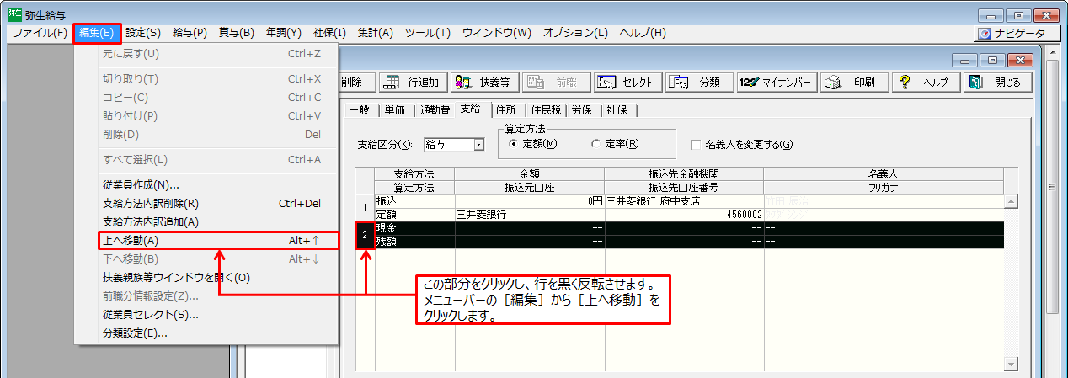Click the セレクト toolbar button
Viewport: 1068px width, 378px height.
point(626,83)
